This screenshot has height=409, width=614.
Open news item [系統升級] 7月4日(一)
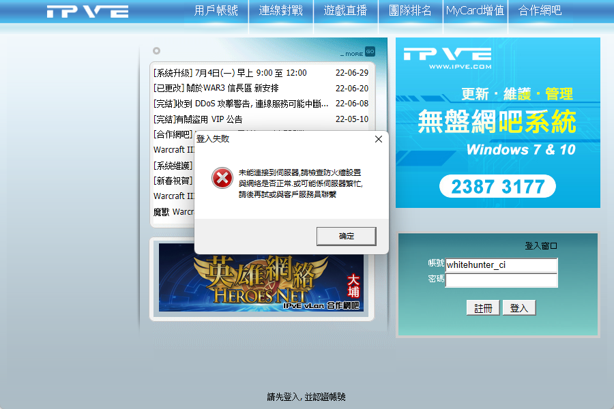(x=230, y=73)
